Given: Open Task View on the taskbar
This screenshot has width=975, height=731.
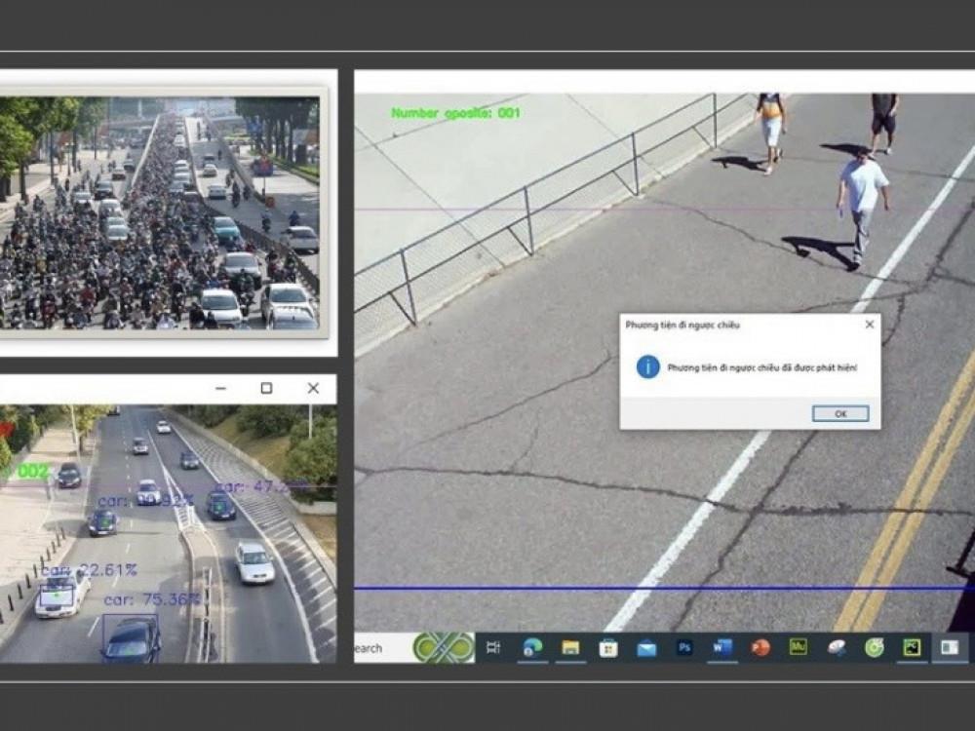Looking at the screenshot, I should [493, 648].
